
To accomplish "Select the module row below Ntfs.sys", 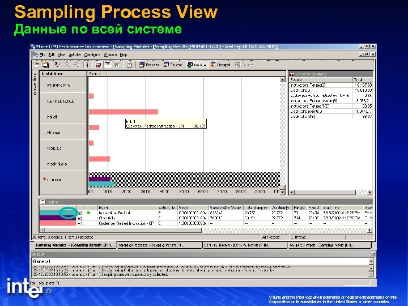I will pos(63,148).
